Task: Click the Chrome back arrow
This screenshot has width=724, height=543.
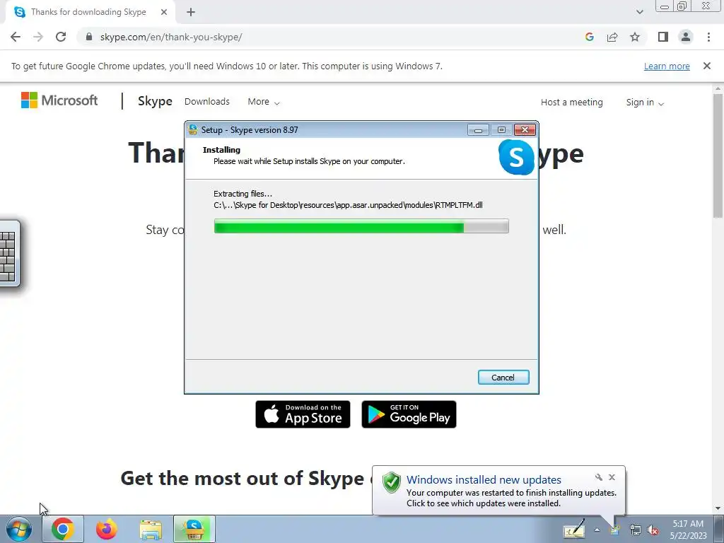Action: [16, 37]
